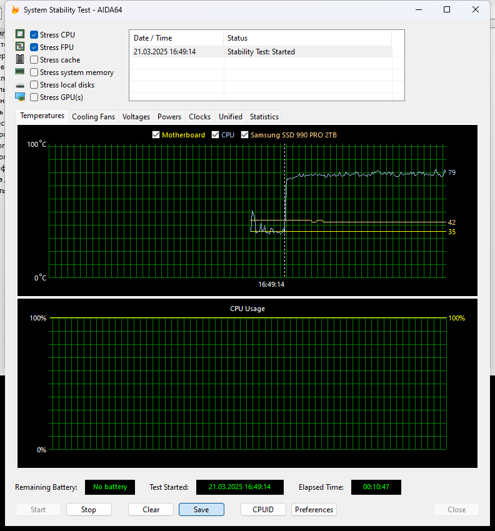Screen dimensions: 495x531
Task: Click the No battery indicator field
Action: coord(110,487)
